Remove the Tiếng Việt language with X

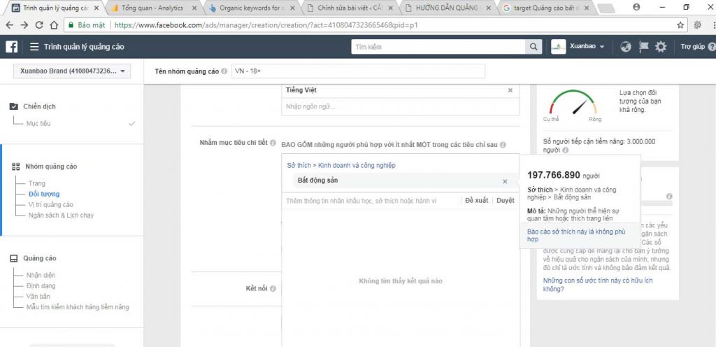click(x=510, y=90)
